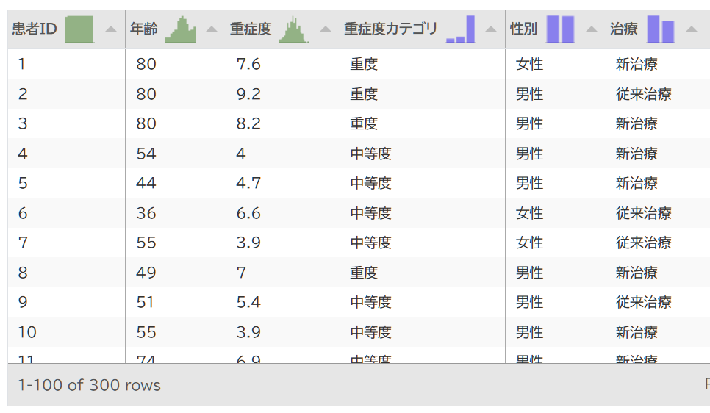This screenshot has height=413, width=710.
Task: Click the 治療 column sort arrow
Action: click(x=691, y=29)
